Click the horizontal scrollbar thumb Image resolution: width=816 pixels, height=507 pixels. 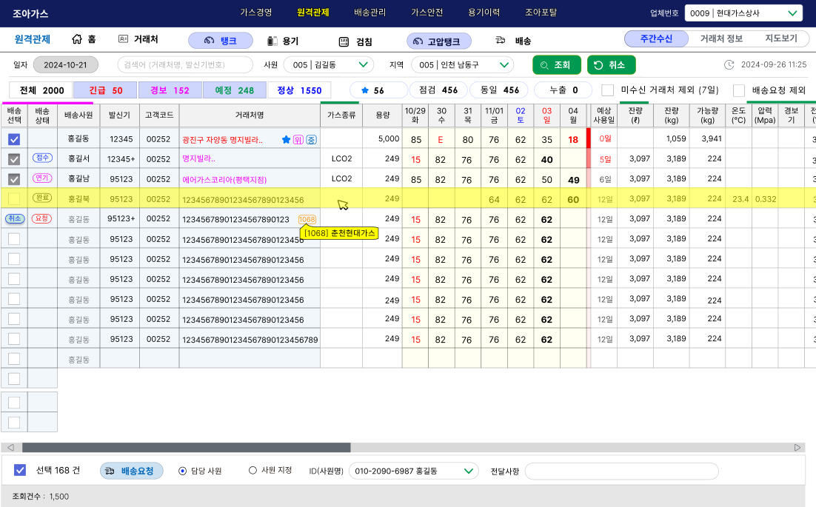(x=185, y=448)
